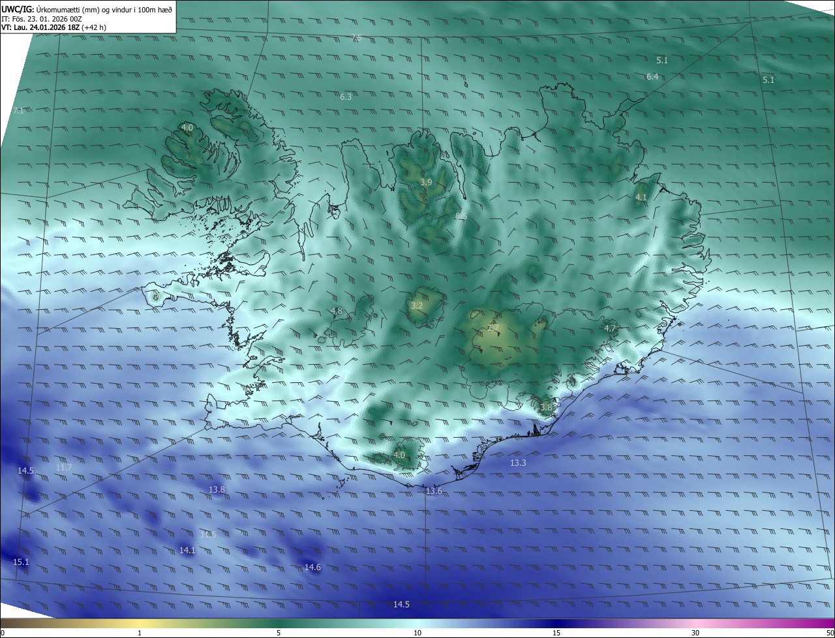Click the 15 tick on the color scale
This screenshot has height=638, width=835.
(556, 633)
